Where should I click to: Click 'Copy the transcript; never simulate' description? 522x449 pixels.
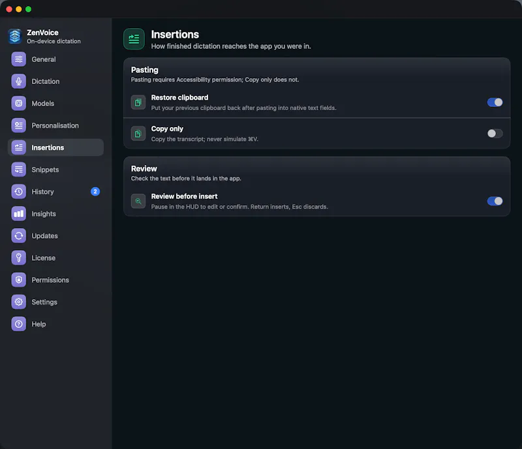coord(204,139)
